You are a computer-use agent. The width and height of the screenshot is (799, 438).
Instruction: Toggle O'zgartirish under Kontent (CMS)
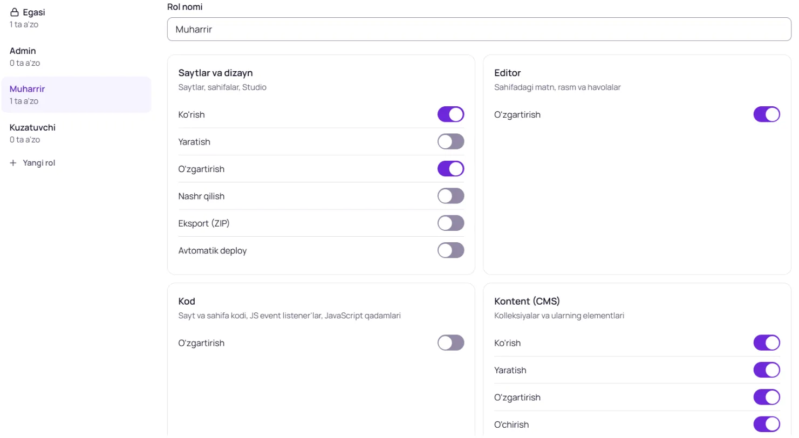[x=767, y=398]
